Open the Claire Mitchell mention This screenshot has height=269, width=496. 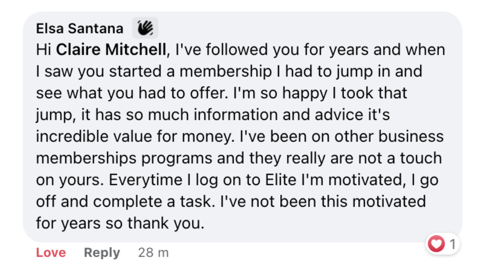point(111,50)
